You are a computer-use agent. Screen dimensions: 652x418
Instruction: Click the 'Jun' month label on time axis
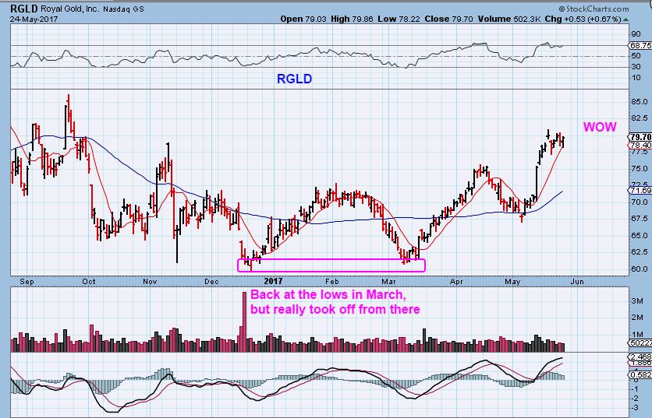tap(576, 282)
